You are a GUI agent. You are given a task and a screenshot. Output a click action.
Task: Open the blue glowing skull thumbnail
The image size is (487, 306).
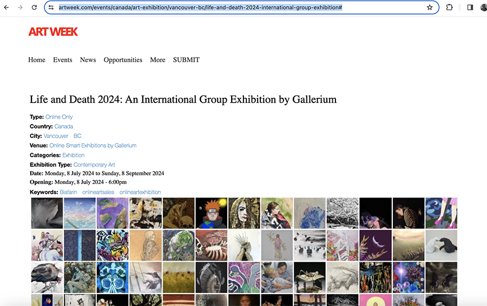pyautogui.click(x=113, y=277)
